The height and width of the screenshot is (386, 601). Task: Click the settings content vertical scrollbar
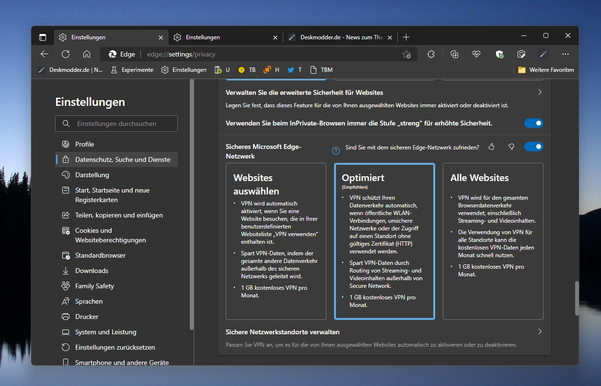tap(577, 299)
